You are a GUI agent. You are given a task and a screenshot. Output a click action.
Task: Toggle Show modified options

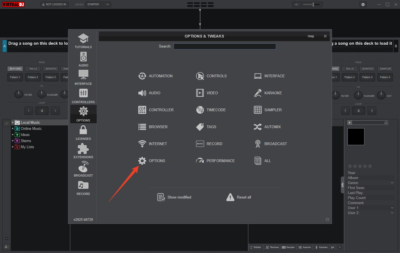click(174, 197)
